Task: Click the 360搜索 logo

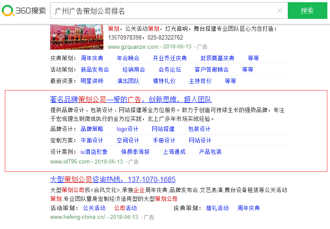Action: click(24, 11)
